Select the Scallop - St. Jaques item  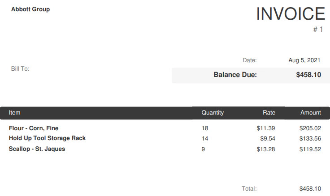(x=37, y=149)
